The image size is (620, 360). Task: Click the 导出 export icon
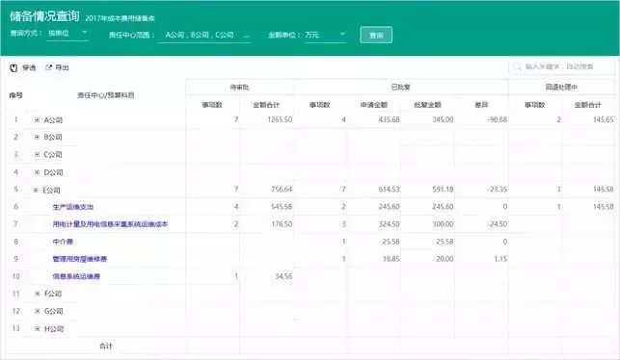(x=48, y=67)
